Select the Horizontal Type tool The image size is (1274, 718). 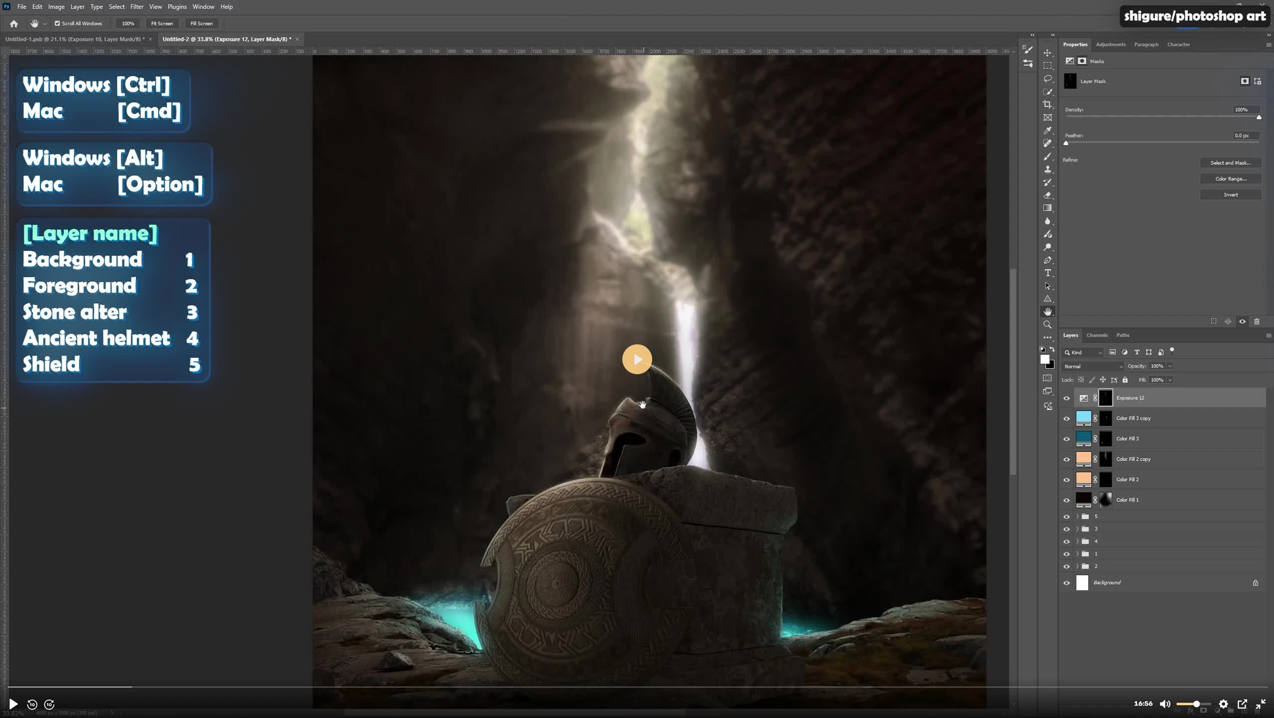tap(1047, 273)
